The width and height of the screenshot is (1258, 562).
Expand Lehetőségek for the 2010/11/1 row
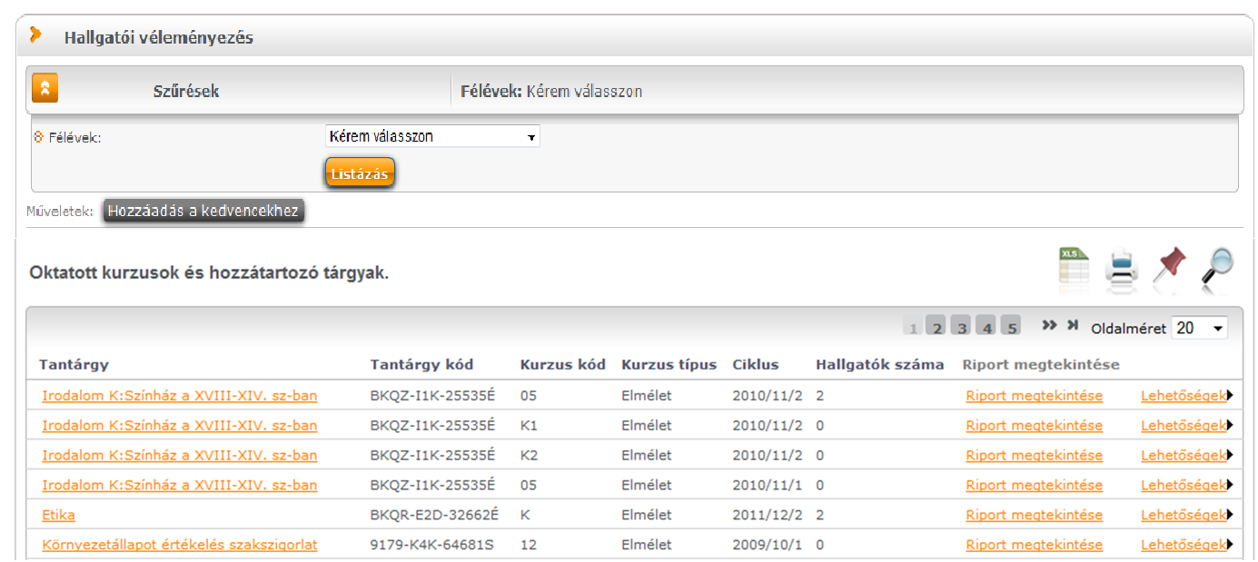1186,486
